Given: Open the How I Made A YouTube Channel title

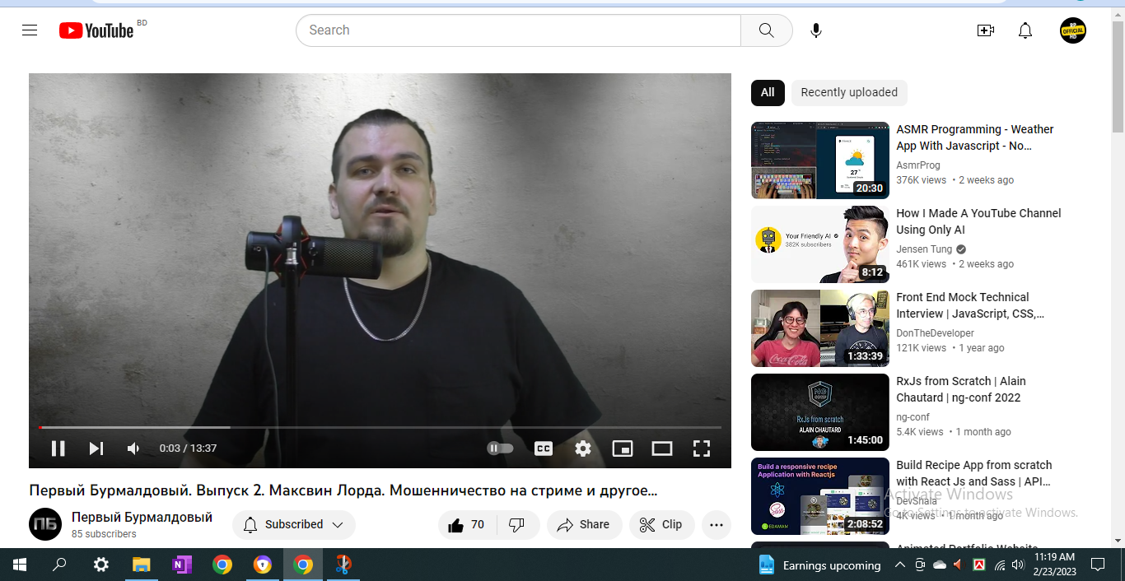Looking at the screenshot, I should click(978, 221).
